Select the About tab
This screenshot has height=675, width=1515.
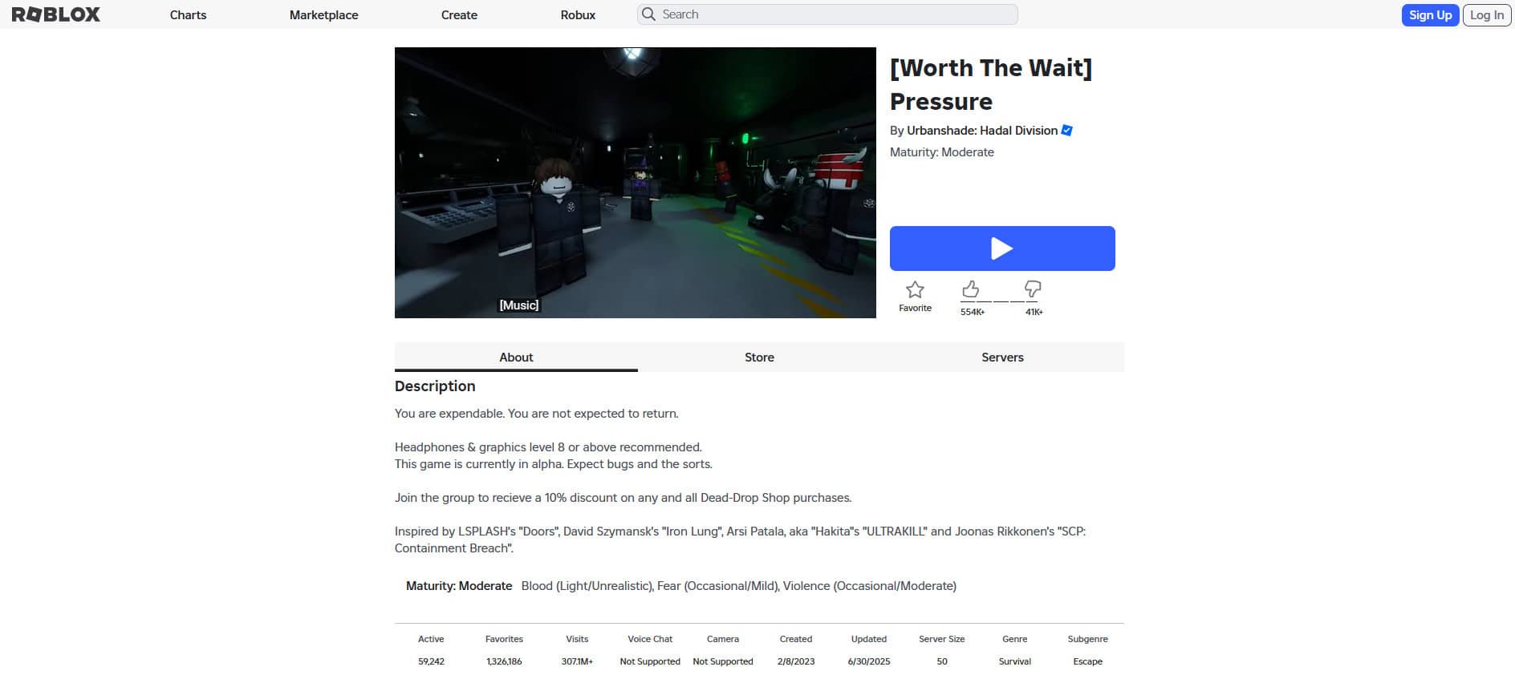coord(516,357)
